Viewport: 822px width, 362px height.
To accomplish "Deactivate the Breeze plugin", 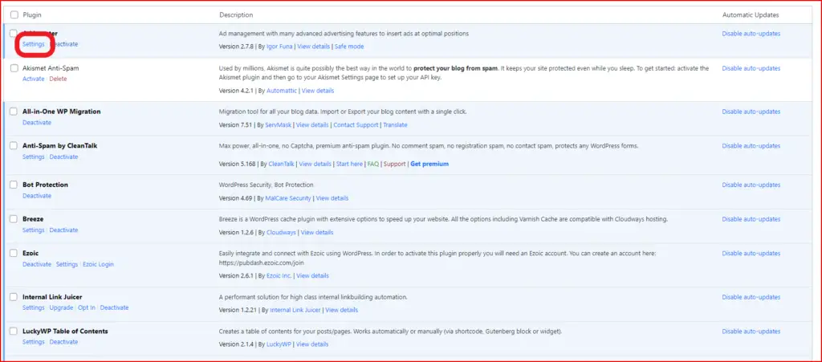I will (64, 230).
